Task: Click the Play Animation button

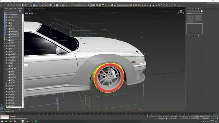Action: (185, 116)
